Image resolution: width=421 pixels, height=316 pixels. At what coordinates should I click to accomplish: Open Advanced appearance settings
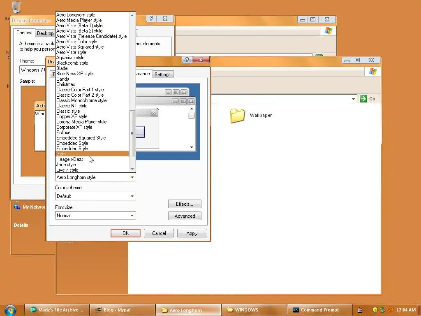coord(185,216)
